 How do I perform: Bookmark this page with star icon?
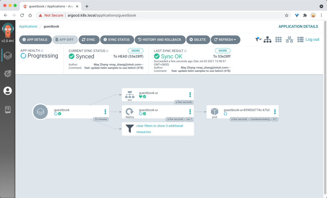pyautogui.click(x=286, y=15)
